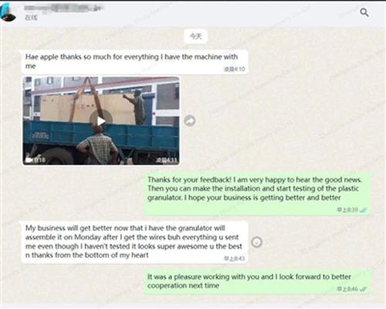
Task: Select 'It was a pleasure working' reply
Action: click(x=257, y=282)
